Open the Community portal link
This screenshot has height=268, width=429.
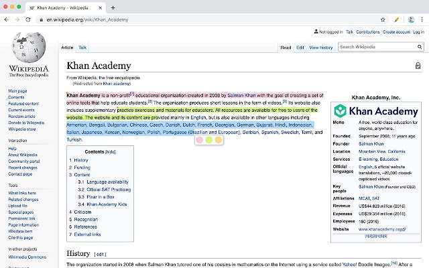click(x=24, y=161)
